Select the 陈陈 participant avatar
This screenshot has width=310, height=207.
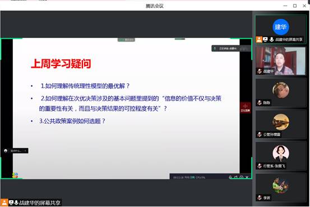281,90
